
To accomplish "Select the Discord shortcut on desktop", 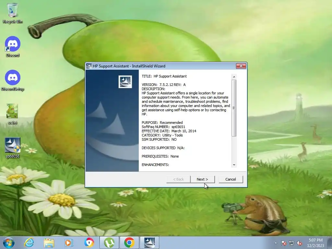I will point(13,47).
